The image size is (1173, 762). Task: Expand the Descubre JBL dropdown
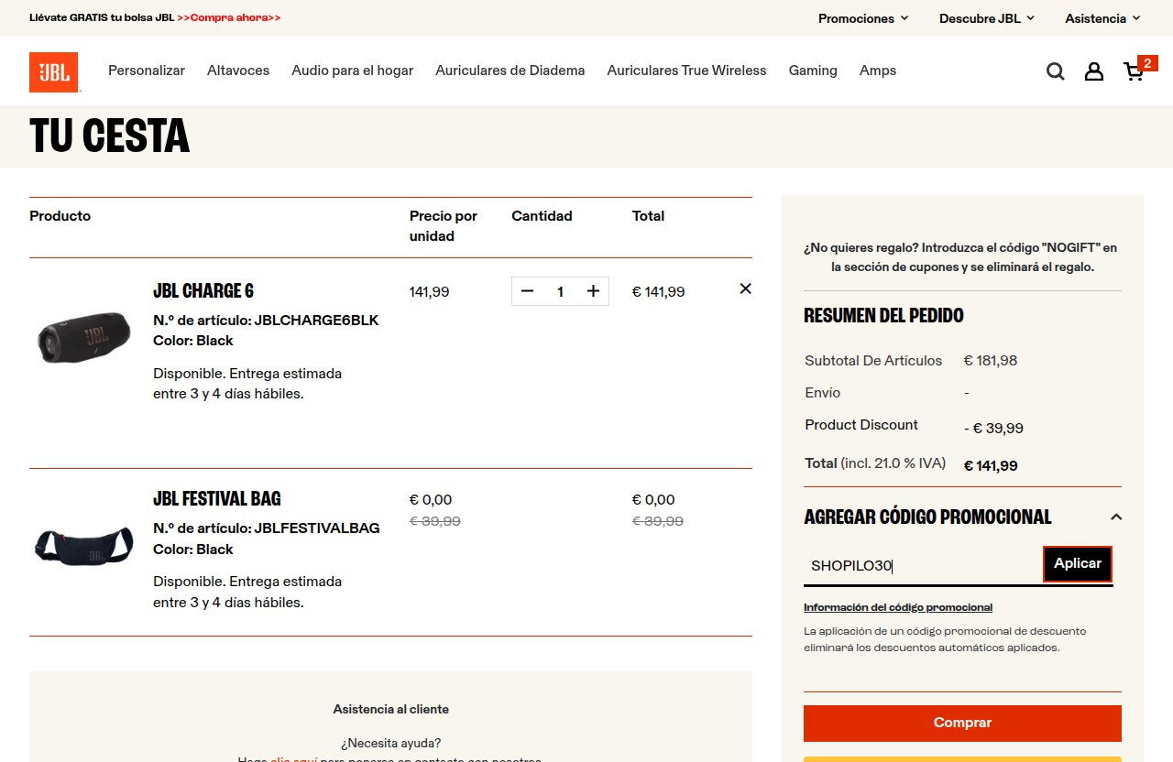pos(987,18)
